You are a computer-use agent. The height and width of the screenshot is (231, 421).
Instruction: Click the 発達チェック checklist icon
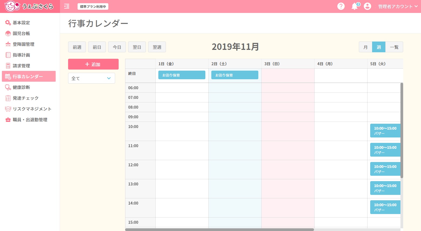(8, 98)
